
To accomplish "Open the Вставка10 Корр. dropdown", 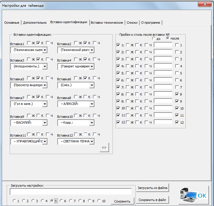I will [x=92, y=123].
